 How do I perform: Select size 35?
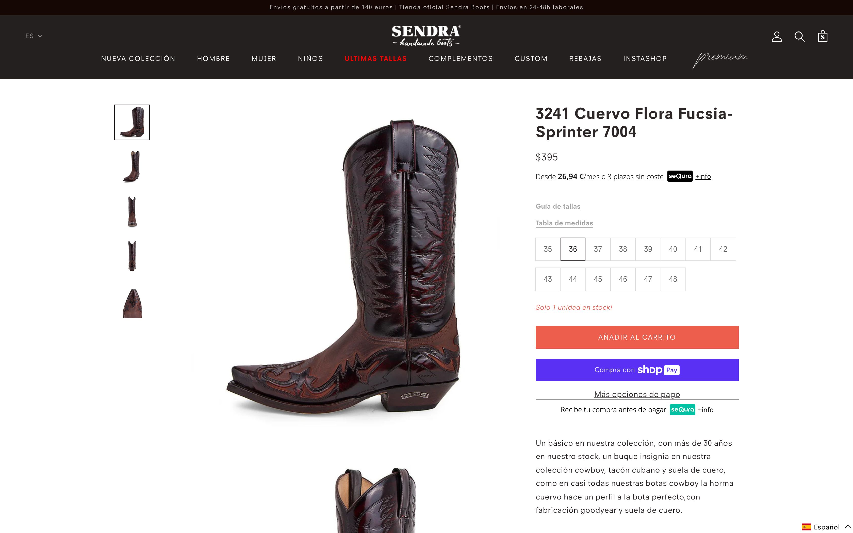(547, 249)
